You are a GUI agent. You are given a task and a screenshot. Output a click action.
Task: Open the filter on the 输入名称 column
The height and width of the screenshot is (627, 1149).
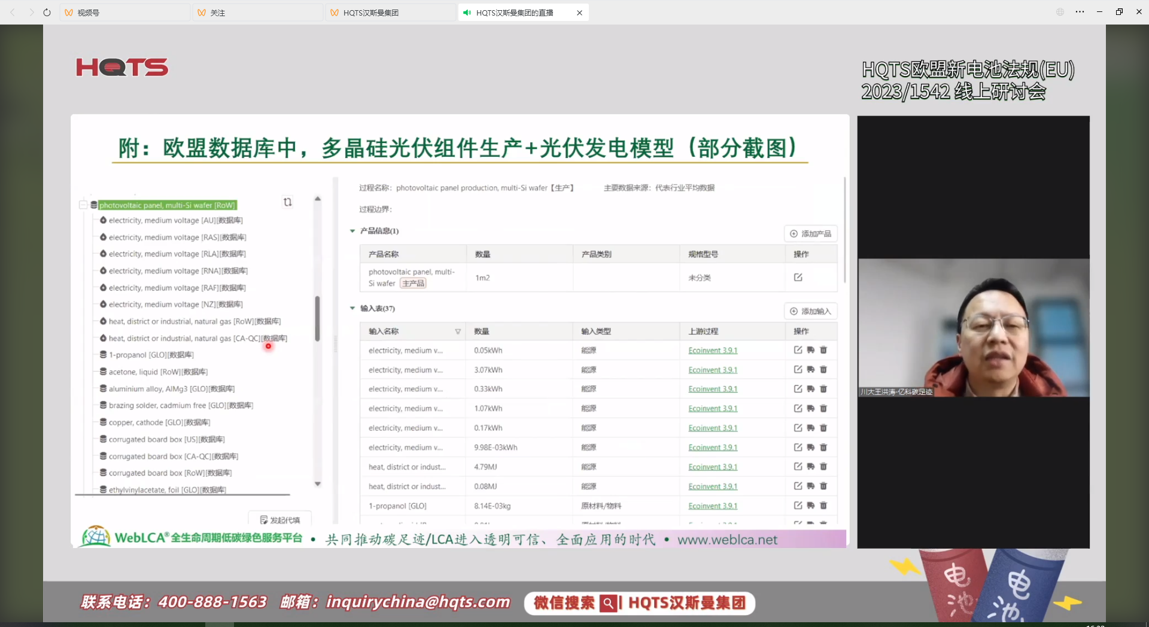click(x=458, y=331)
